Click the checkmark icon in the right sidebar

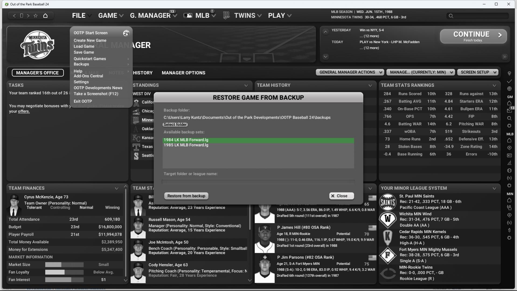click(509, 81)
